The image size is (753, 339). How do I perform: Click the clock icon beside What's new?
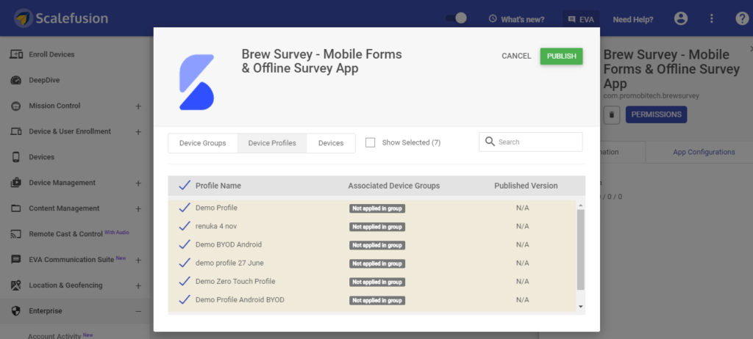point(492,19)
